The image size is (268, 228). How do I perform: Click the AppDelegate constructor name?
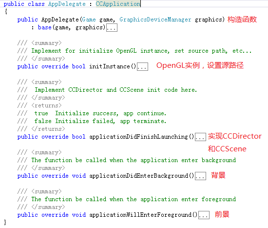pos(60,20)
